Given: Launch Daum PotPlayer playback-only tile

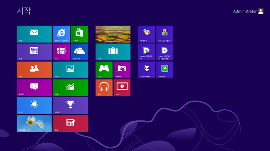Looking at the screenshot, I should tap(164, 52).
